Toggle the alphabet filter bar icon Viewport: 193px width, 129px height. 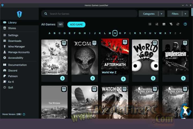pos(171,24)
